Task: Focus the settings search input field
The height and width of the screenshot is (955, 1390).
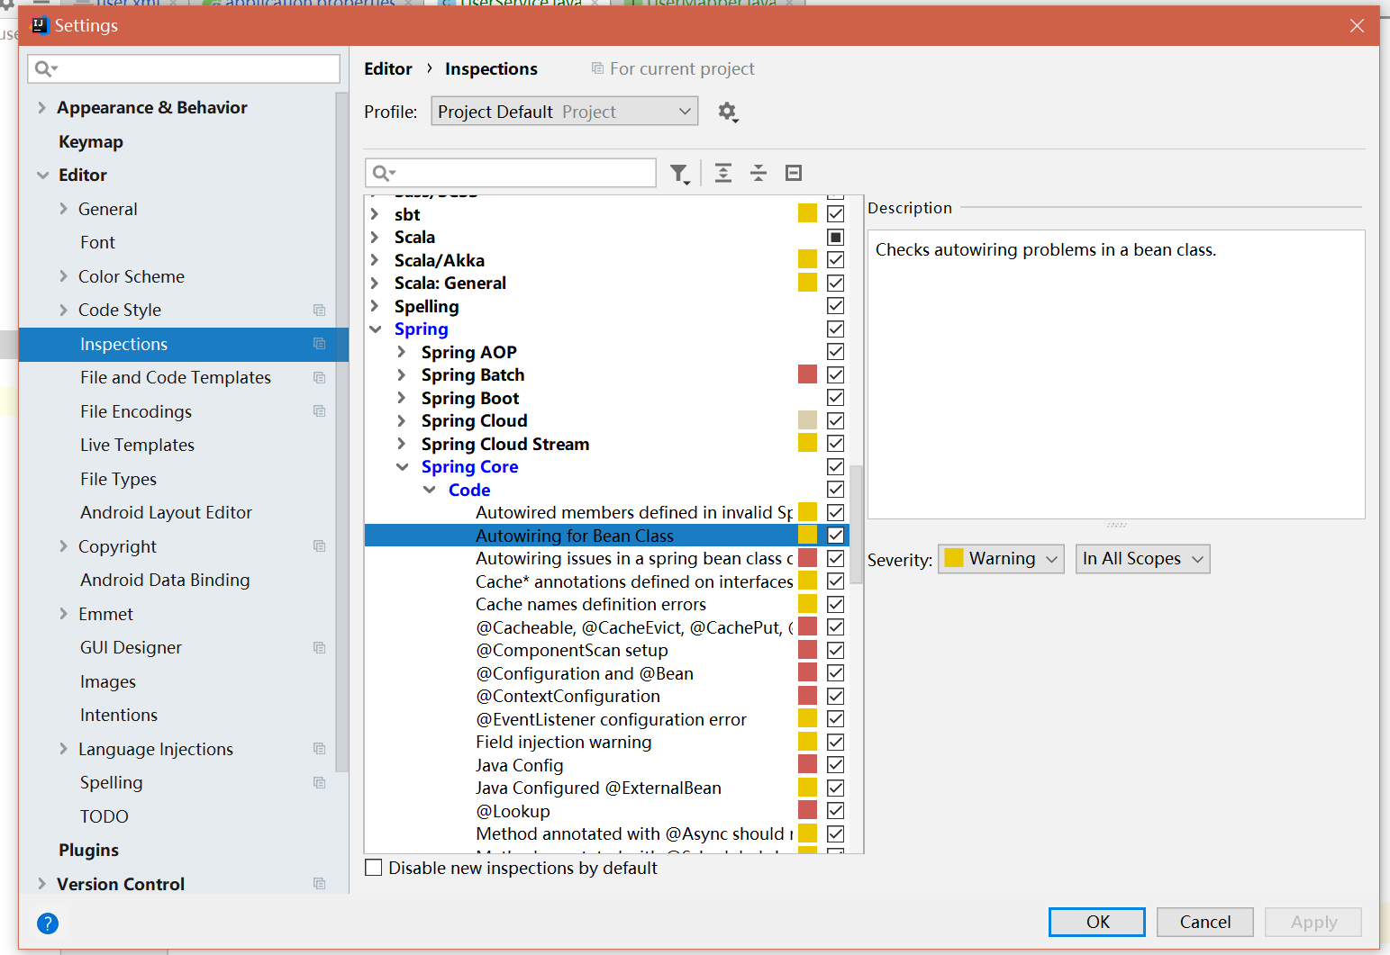Action: pyautogui.click(x=184, y=68)
